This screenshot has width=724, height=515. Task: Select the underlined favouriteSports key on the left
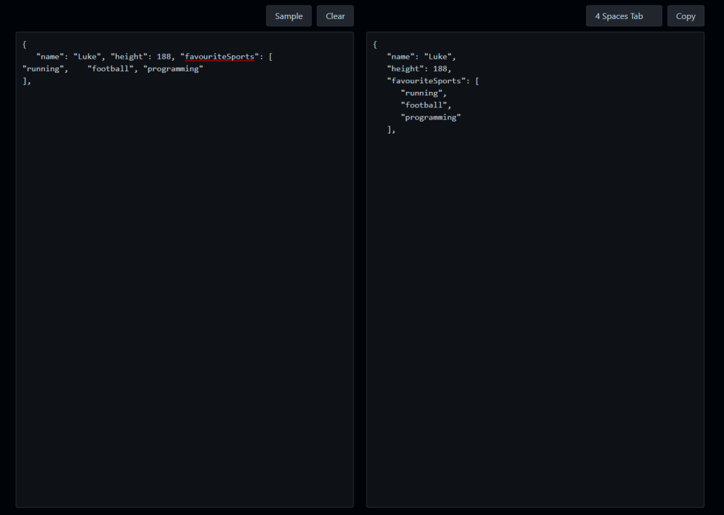tap(219, 57)
